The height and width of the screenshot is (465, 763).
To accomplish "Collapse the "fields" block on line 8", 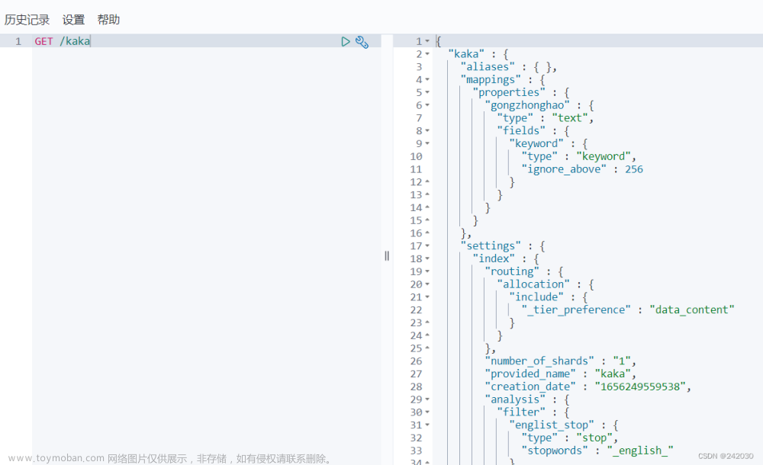I will [x=427, y=130].
